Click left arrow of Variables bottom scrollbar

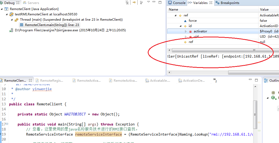pyautogui.click(x=169, y=73)
